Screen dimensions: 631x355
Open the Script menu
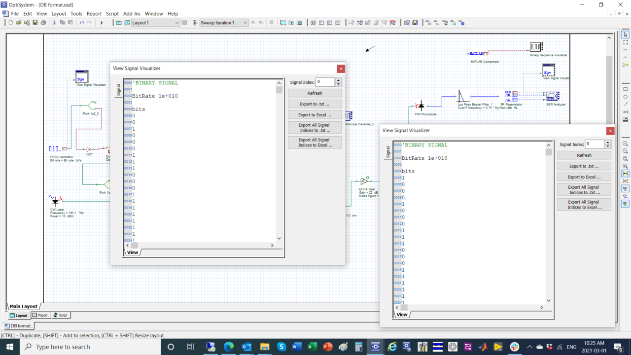coord(112,14)
